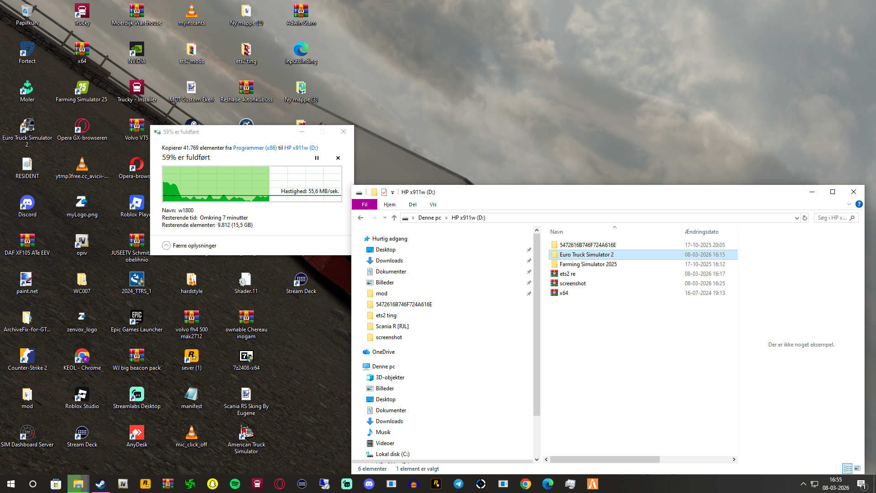Cancel the copy with the X button
876x493 pixels.
point(338,158)
